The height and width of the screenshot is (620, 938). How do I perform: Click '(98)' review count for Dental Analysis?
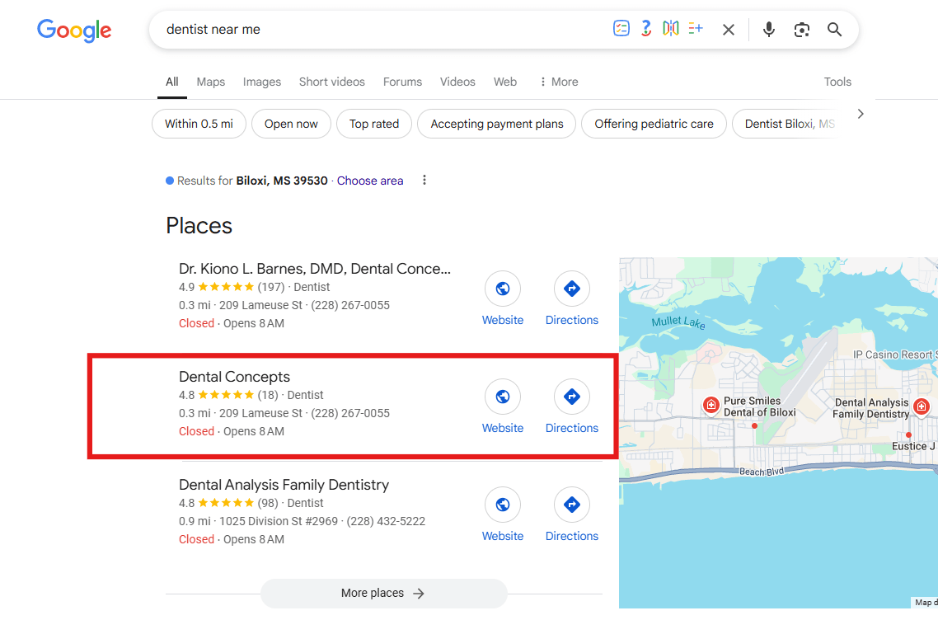268,503
